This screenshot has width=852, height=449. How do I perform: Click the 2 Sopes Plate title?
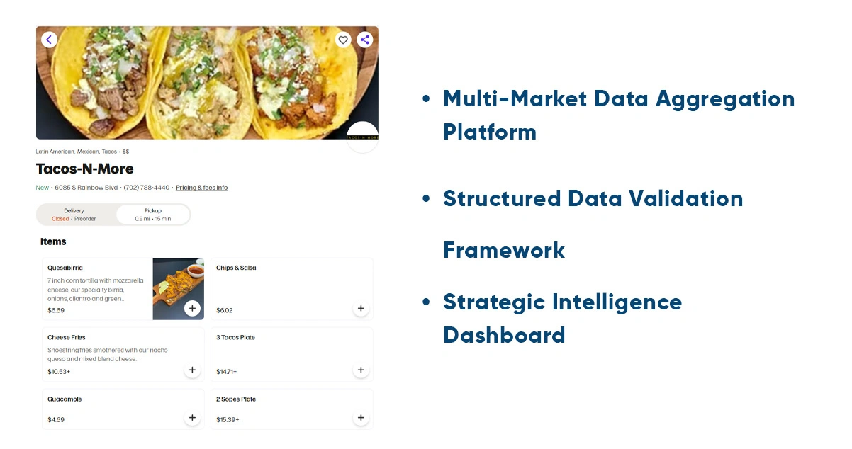point(236,399)
